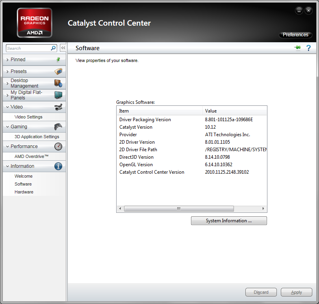The image size is (319, 304).
Task: Click the Desktop Management icon
Action: coord(58,83)
